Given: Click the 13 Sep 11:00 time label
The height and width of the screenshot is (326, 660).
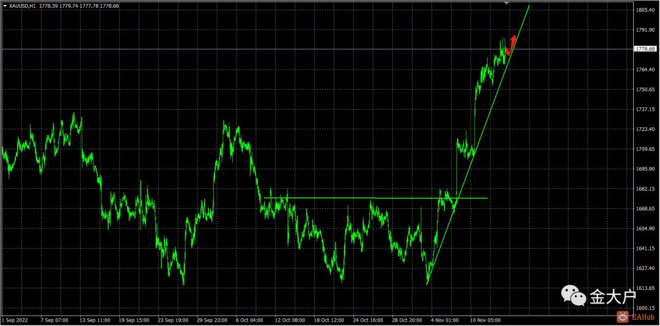Looking at the screenshot, I should point(94,320).
